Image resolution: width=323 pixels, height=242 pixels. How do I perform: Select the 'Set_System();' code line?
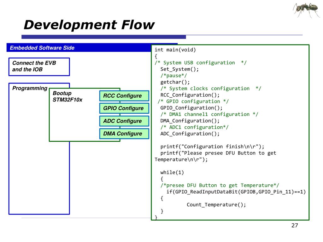coord(179,69)
